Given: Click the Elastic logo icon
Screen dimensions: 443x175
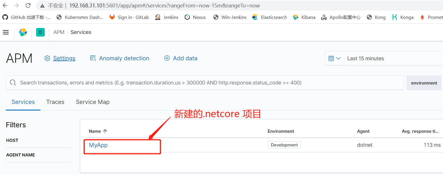Looking at the screenshot, I should point(23,32).
